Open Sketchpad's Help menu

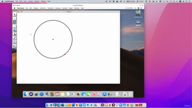[x=82, y=8]
